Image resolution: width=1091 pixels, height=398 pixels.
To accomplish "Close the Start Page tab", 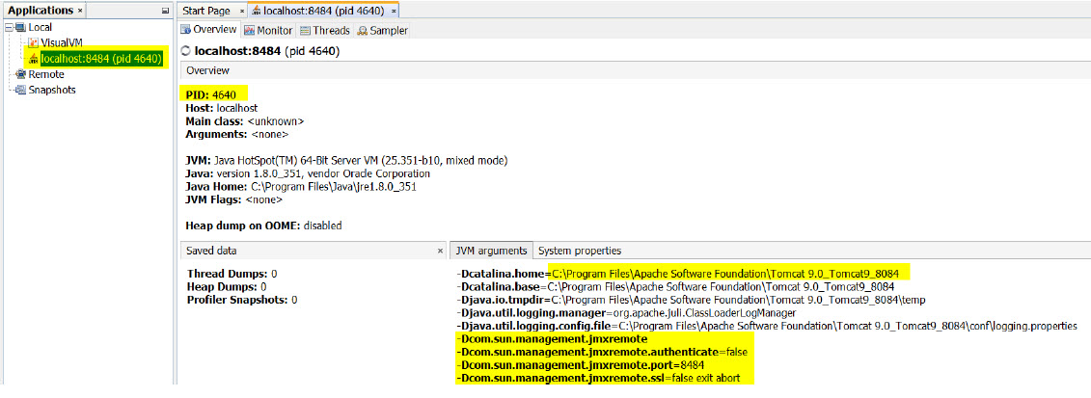I will tap(242, 12).
